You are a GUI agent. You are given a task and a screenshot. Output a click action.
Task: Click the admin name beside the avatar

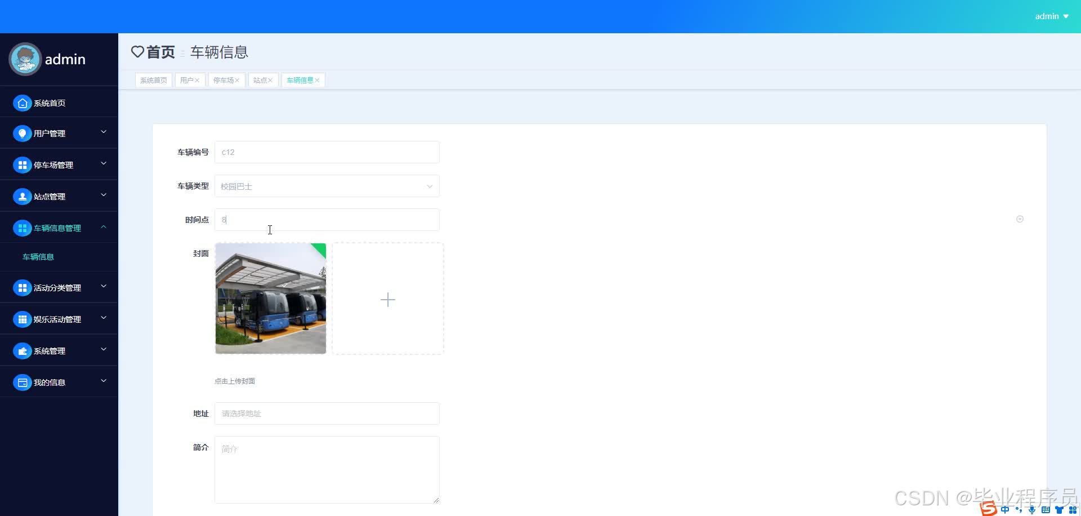[65, 59]
